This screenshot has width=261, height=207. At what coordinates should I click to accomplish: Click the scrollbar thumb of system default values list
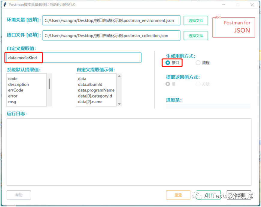(x=50, y=84)
